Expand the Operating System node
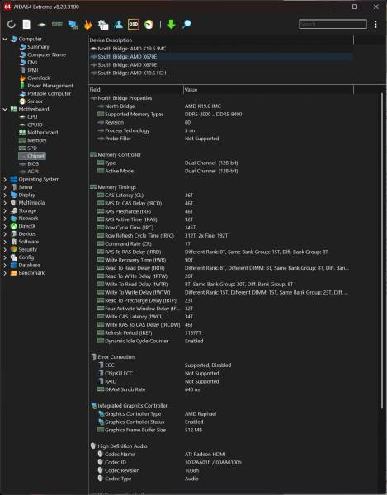The image size is (387, 495). click(x=5, y=179)
